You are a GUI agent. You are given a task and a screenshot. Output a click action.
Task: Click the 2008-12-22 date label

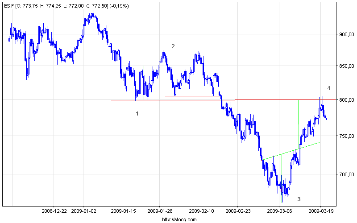(x=54, y=211)
